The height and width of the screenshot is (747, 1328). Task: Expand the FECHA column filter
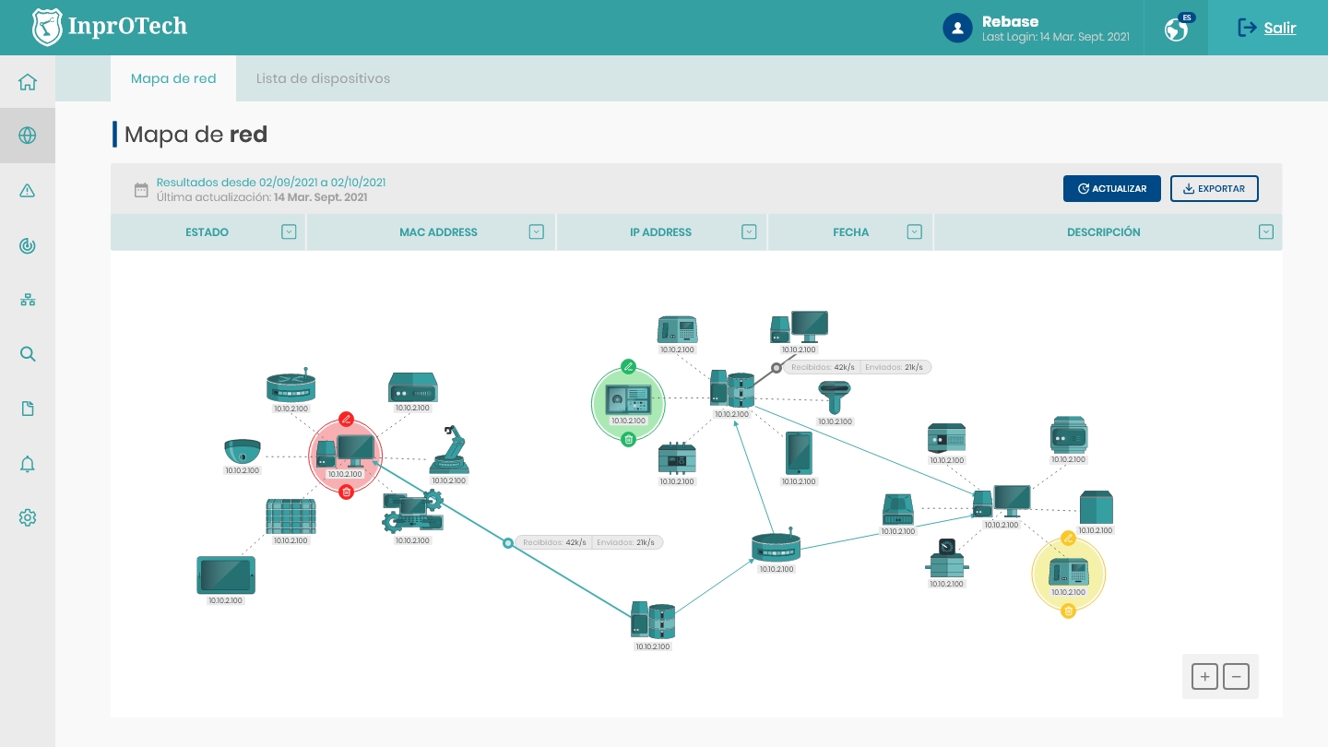click(x=915, y=232)
